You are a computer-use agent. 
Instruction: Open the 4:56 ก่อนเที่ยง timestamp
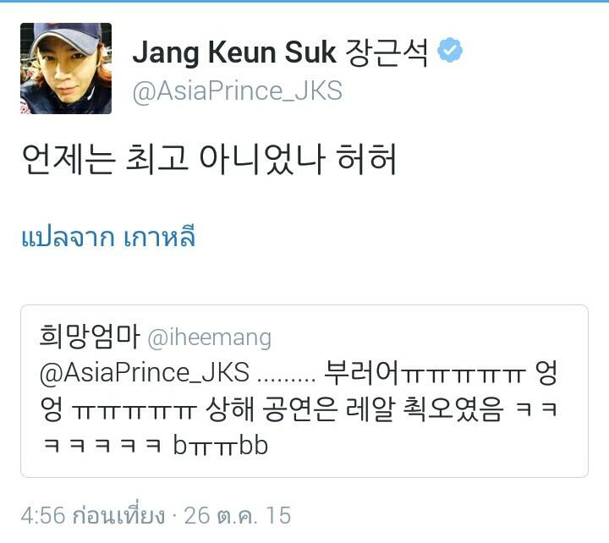tap(92, 515)
